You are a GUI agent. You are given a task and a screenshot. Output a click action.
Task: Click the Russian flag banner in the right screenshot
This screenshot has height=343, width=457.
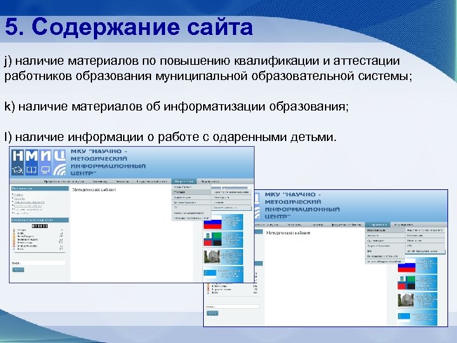(x=418, y=265)
